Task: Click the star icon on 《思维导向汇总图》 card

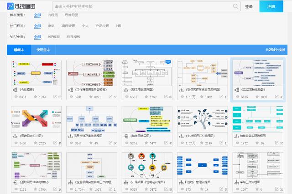Action: pos(36,143)
